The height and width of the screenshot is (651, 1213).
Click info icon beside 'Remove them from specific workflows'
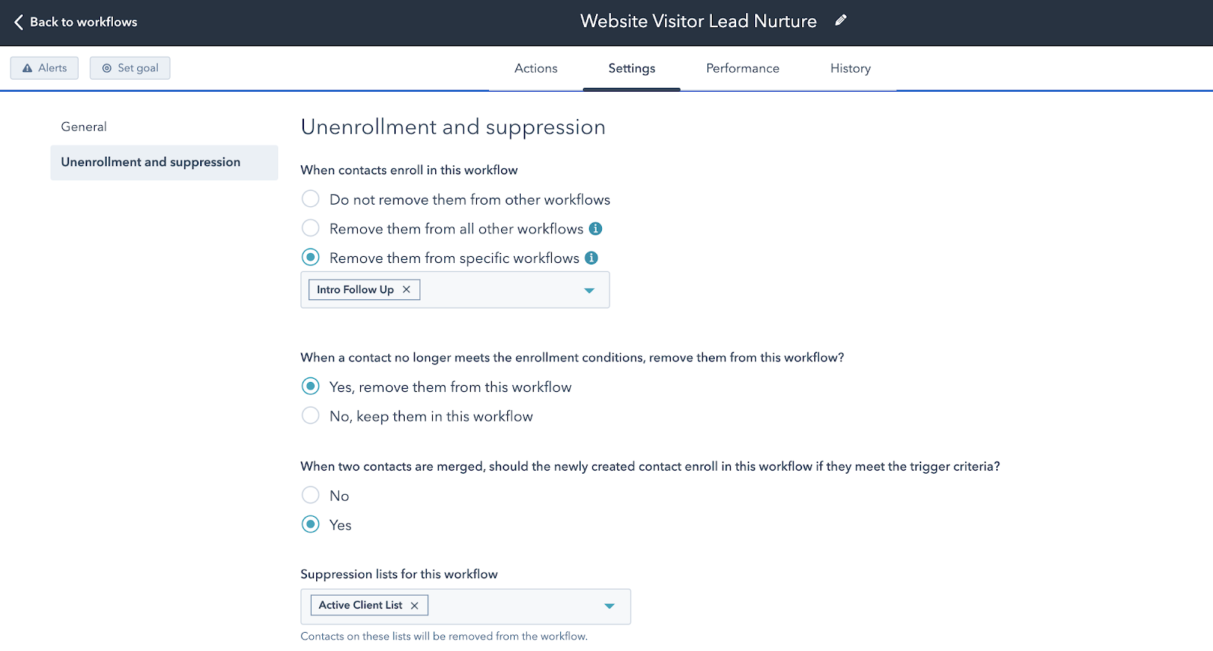(591, 258)
